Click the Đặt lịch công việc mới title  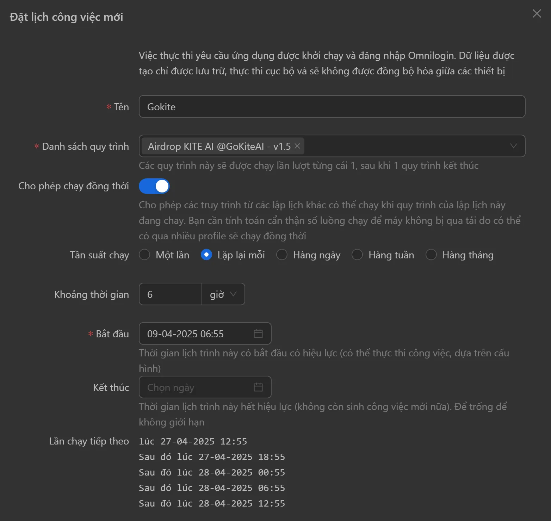pyautogui.click(x=66, y=17)
